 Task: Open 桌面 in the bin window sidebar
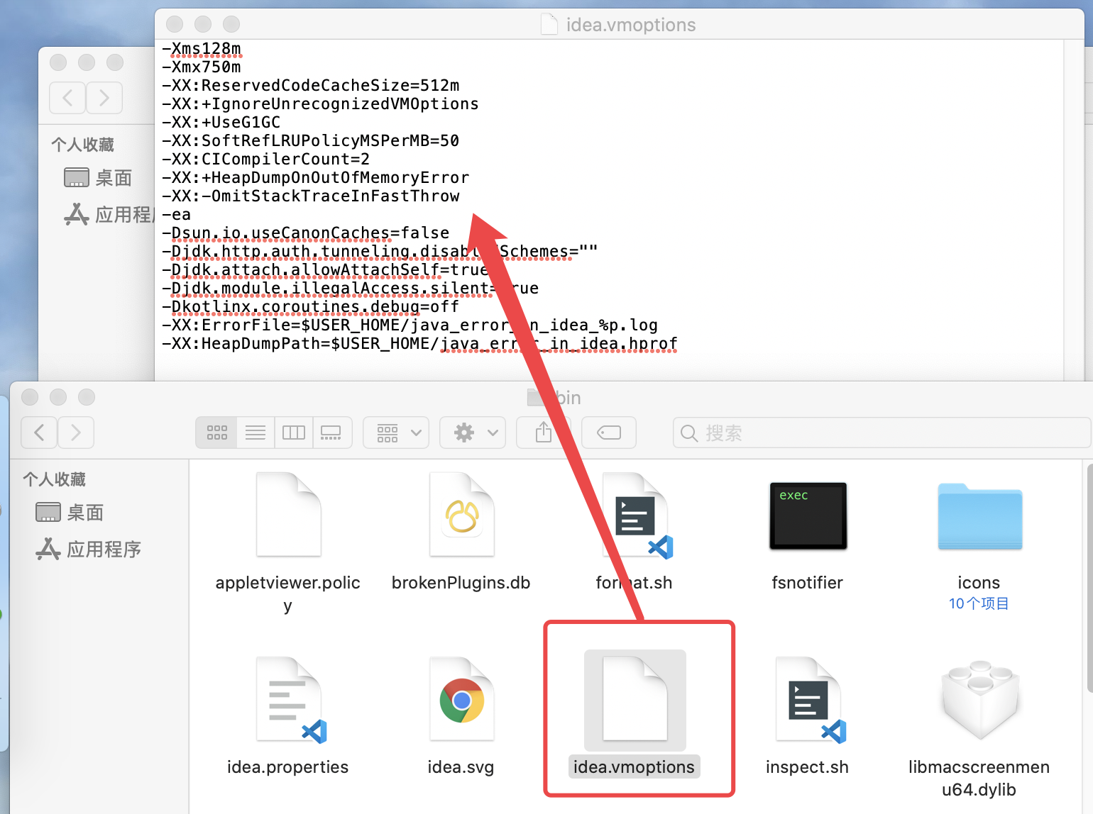point(70,513)
